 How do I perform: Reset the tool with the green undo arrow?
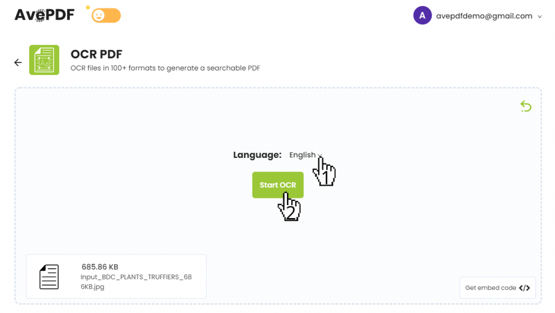(x=525, y=106)
